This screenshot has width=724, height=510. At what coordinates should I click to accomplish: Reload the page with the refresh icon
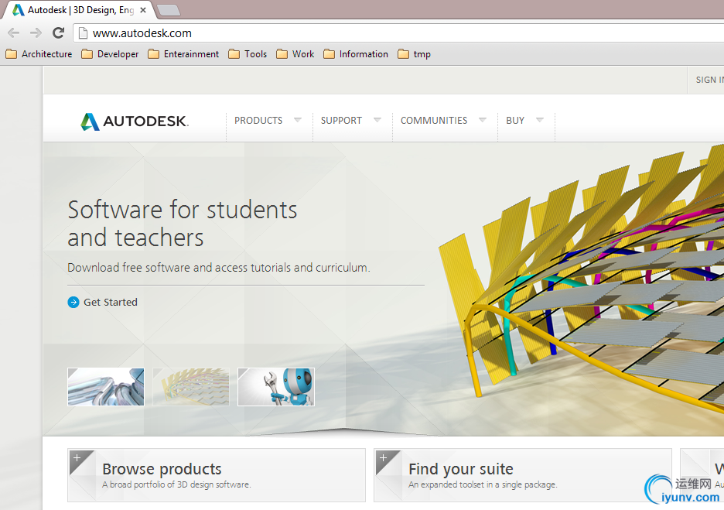[58, 33]
